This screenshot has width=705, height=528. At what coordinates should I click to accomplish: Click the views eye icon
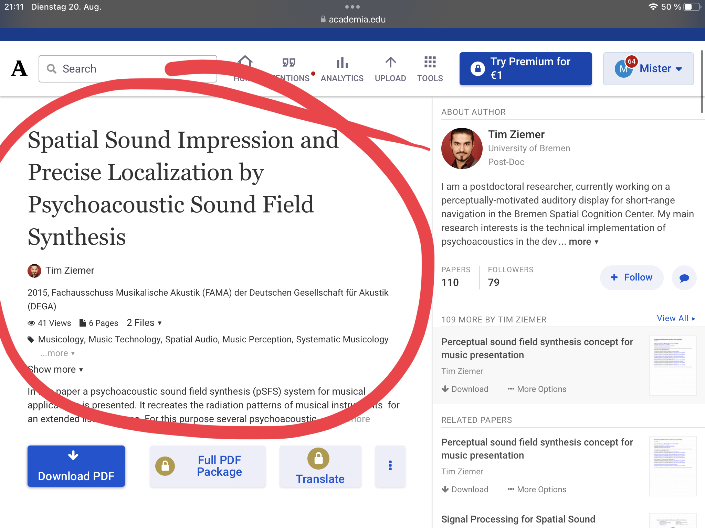tap(31, 323)
